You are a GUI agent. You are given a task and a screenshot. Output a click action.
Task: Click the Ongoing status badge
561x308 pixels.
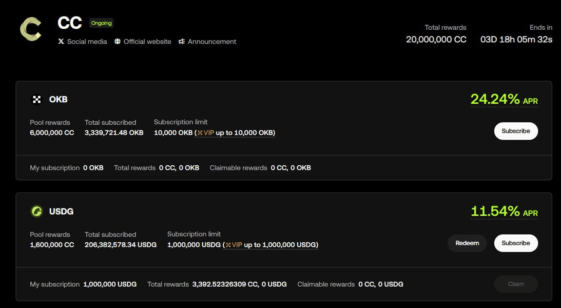[x=101, y=22]
